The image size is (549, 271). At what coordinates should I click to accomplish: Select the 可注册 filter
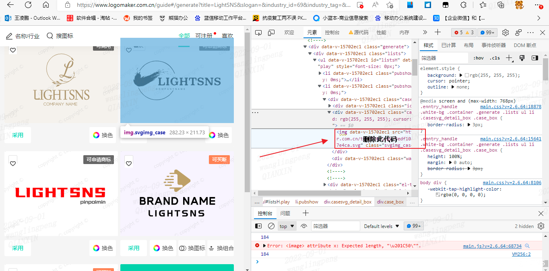(x=204, y=36)
